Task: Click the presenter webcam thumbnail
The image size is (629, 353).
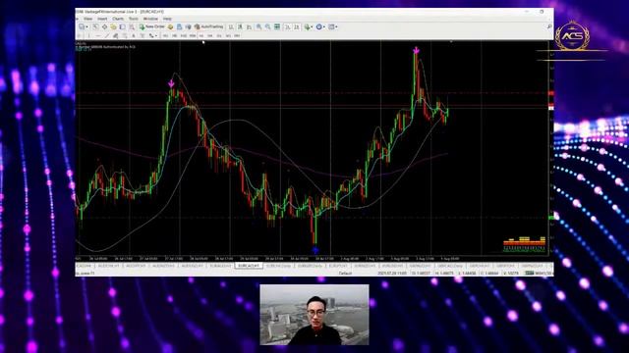Action: (x=314, y=315)
